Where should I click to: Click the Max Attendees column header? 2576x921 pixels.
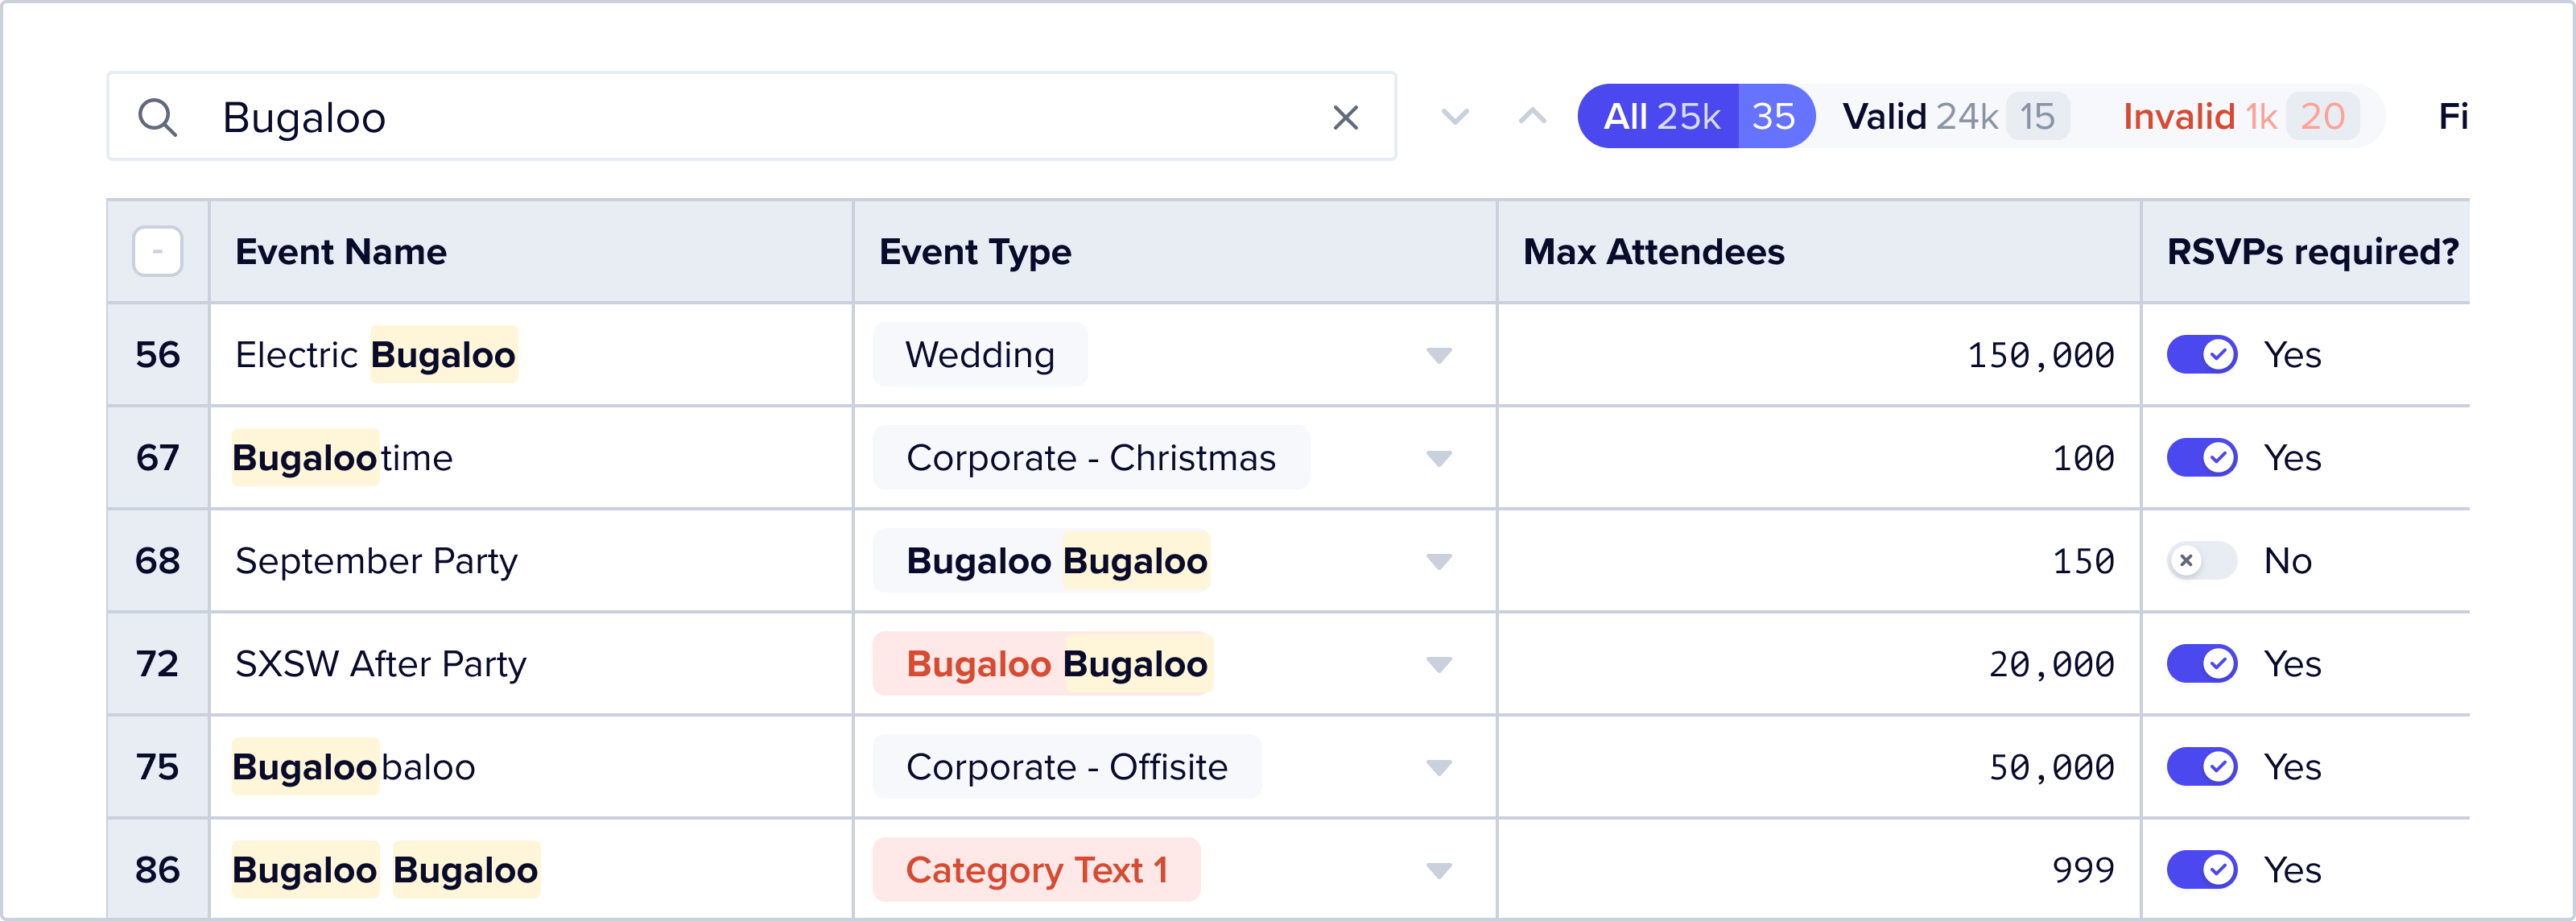tap(1653, 252)
